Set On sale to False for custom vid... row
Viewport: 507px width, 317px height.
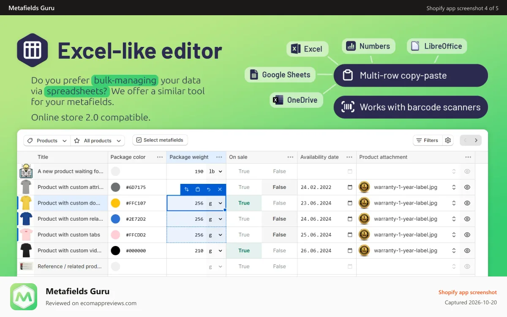tap(279, 251)
